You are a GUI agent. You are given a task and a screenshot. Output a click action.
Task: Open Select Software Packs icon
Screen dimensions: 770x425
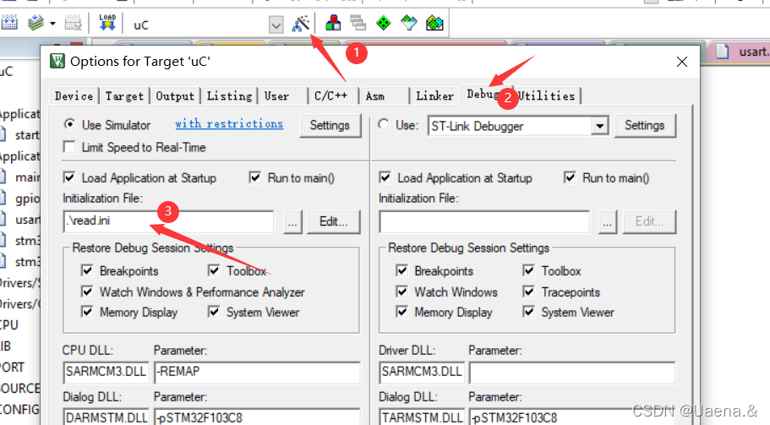408,23
